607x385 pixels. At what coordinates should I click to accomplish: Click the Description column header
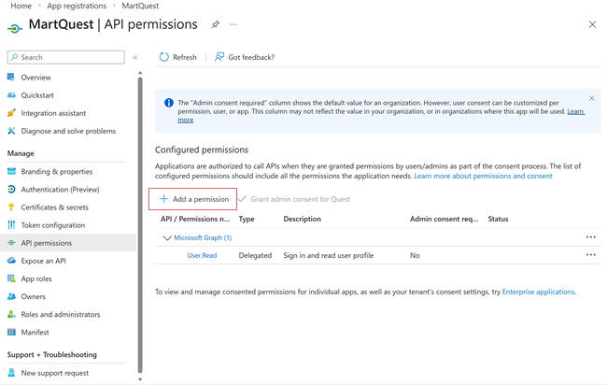(x=303, y=219)
